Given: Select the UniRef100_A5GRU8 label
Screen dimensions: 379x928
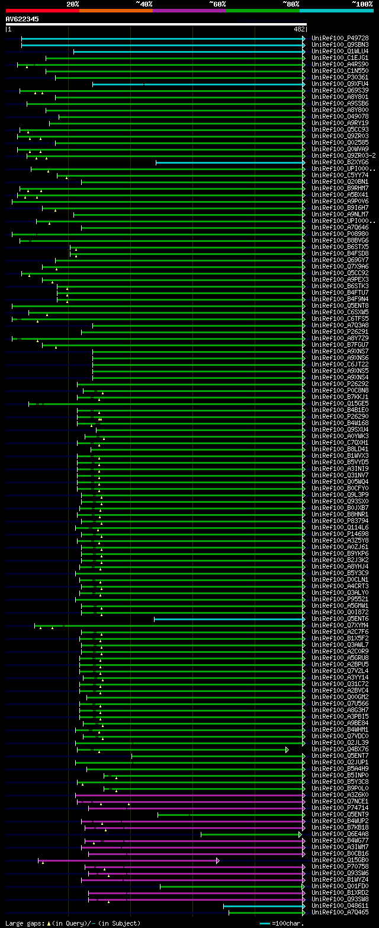Looking at the screenshot, I should pos(340,658).
